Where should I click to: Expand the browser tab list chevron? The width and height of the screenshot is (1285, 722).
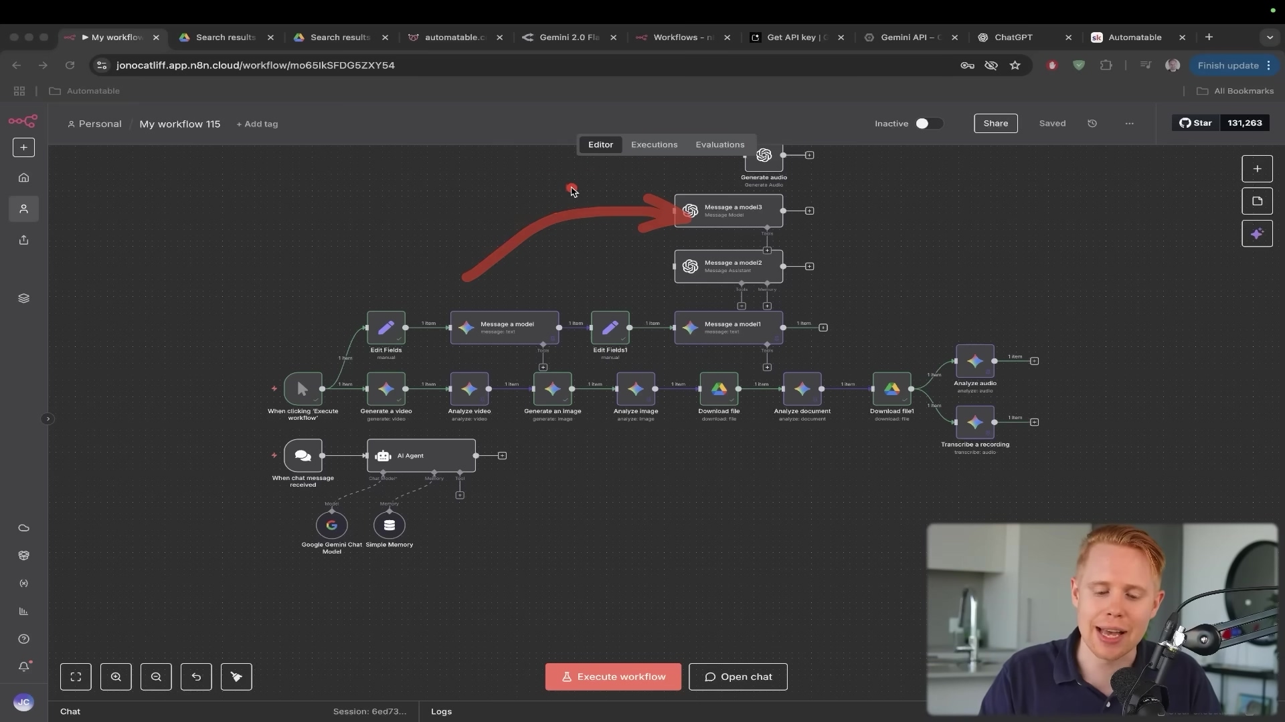[x=1270, y=37]
